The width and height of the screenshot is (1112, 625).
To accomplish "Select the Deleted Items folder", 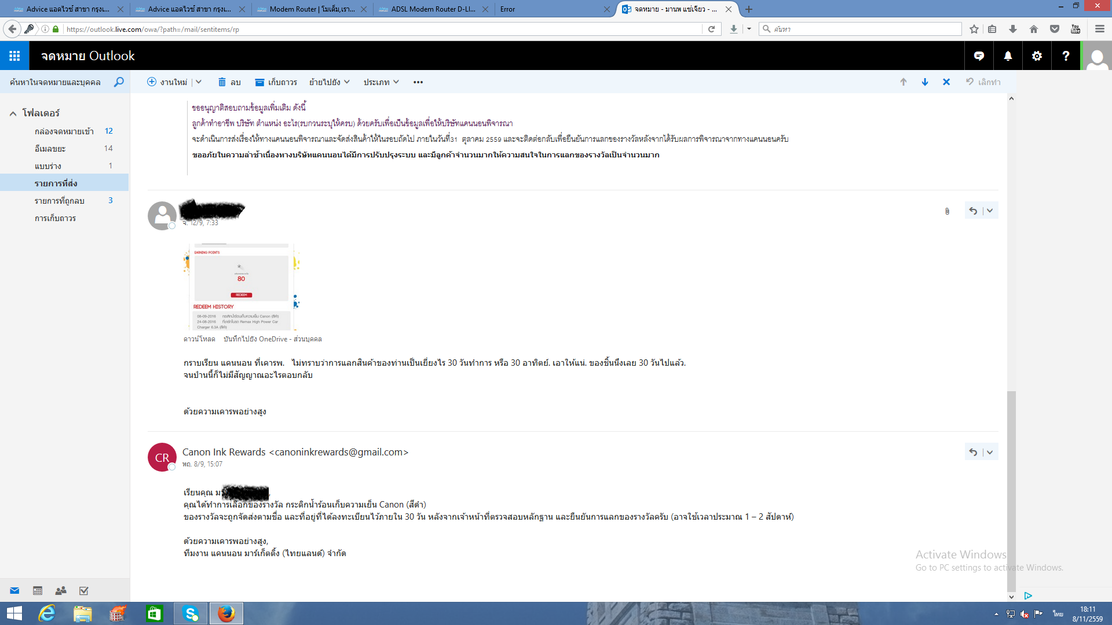I will pyautogui.click(x=59, y=201).
